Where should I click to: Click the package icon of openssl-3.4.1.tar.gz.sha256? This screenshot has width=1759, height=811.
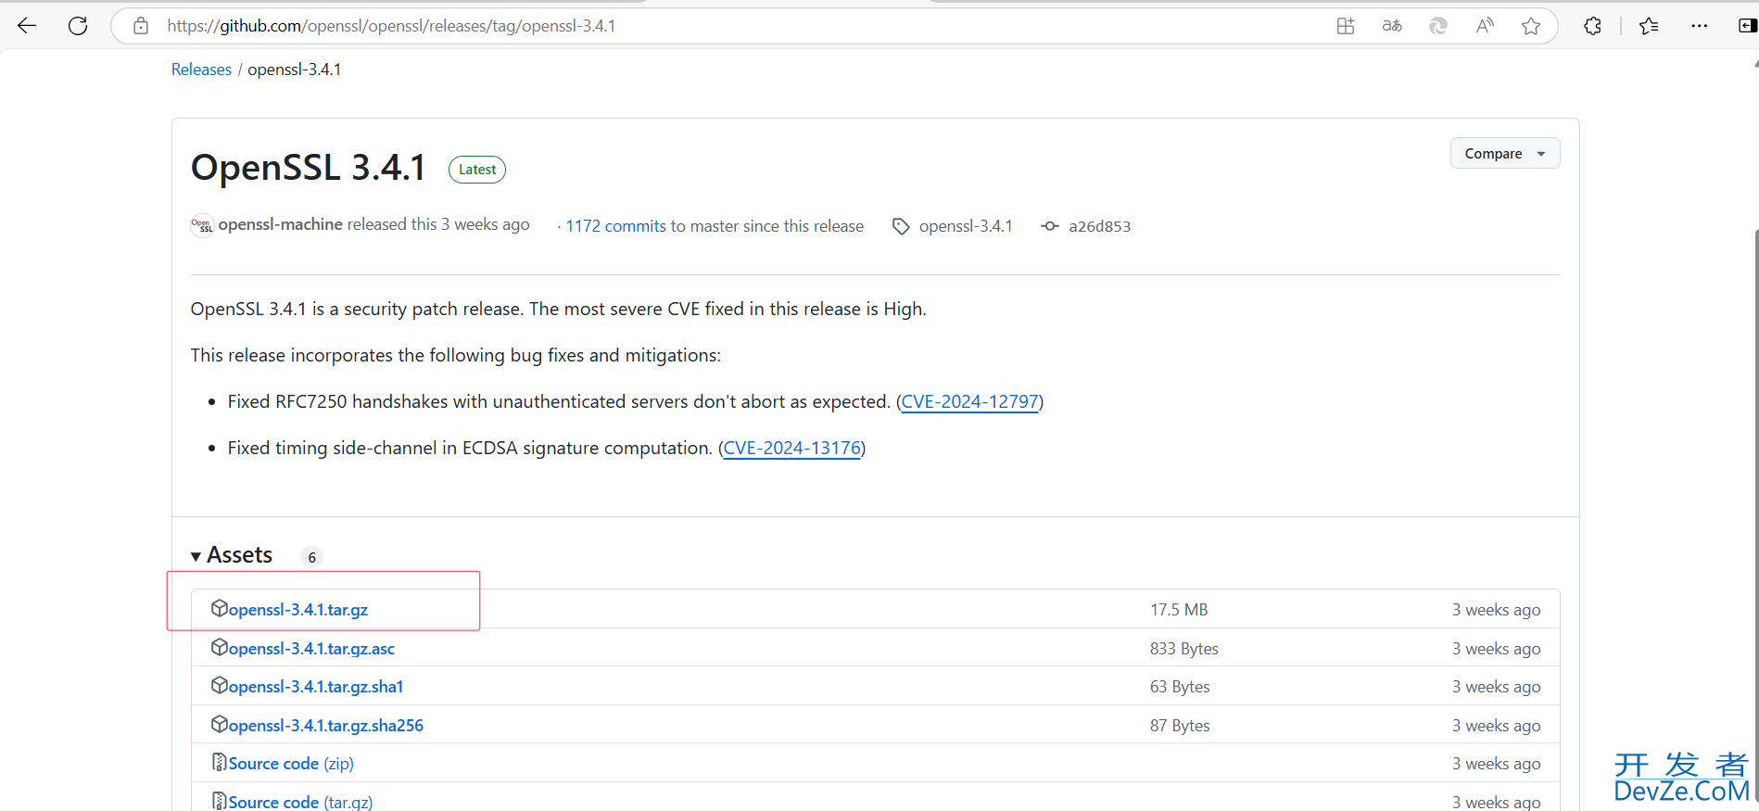tap(220, 724)
